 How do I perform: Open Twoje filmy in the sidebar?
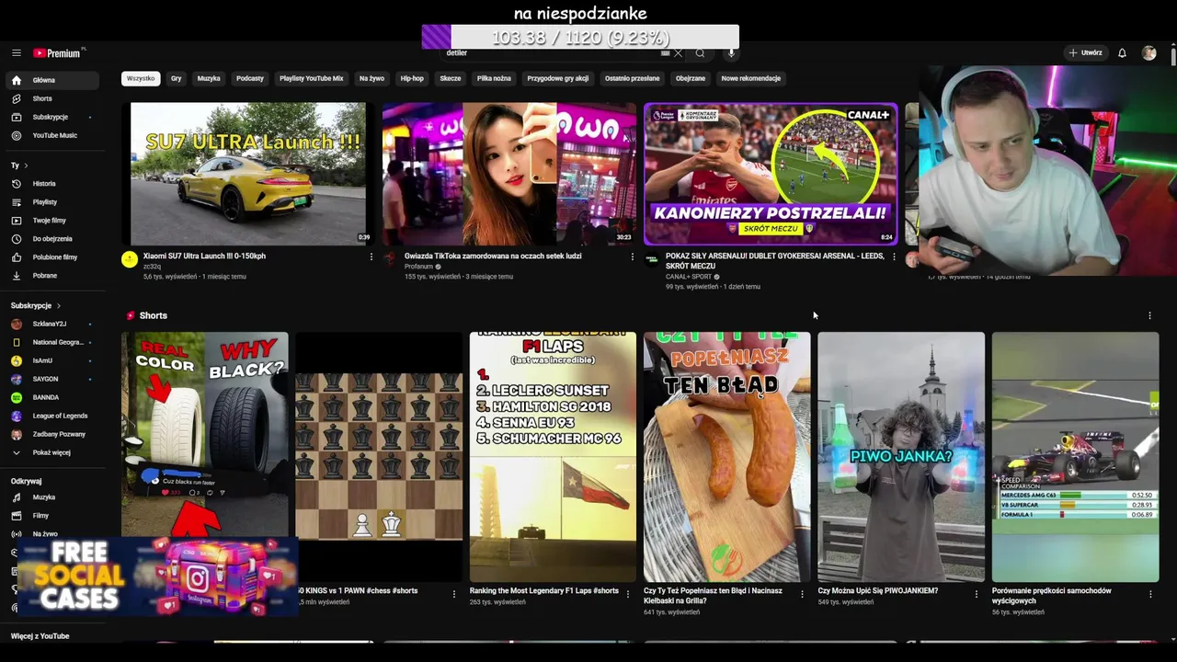pos(51,221)
